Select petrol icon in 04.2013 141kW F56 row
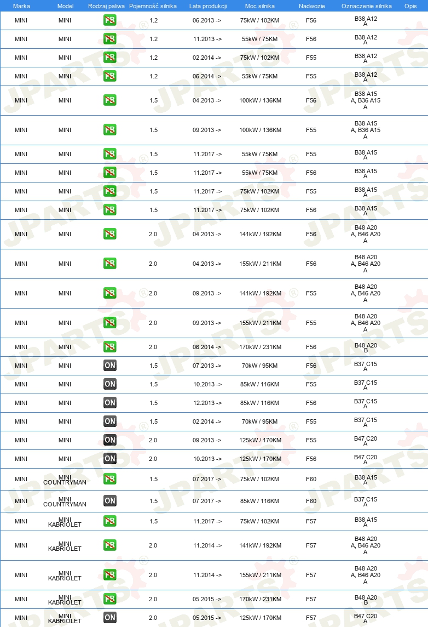 click(x=110, y=233)
